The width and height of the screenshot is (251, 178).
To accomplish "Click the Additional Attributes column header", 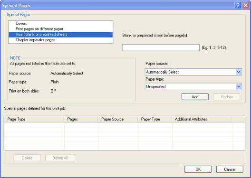I will (202, 119).
